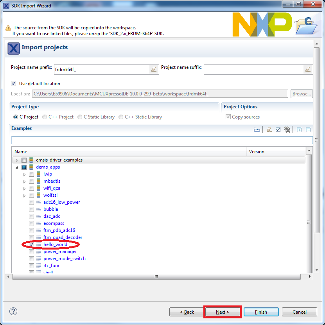
Task: Click the expand-all plus icon
Action: click(x=300, y=130)
